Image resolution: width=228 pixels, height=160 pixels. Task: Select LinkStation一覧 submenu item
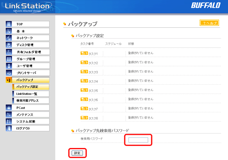[31, 94]
